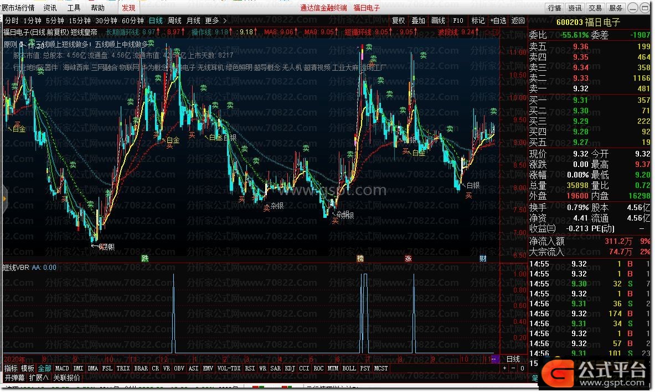Switch indicator to DMA

(92, 368)
